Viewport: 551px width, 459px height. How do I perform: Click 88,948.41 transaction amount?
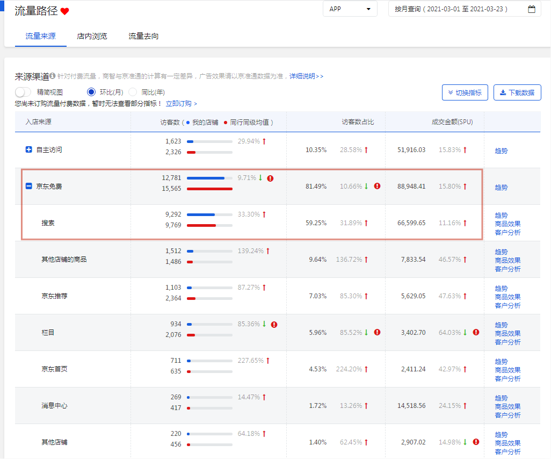click(411, 187)
